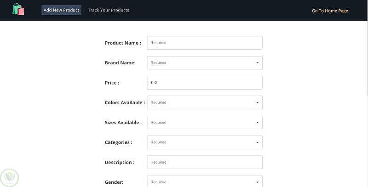Click the Brand Name dropdown arrow

click(257, 63)
